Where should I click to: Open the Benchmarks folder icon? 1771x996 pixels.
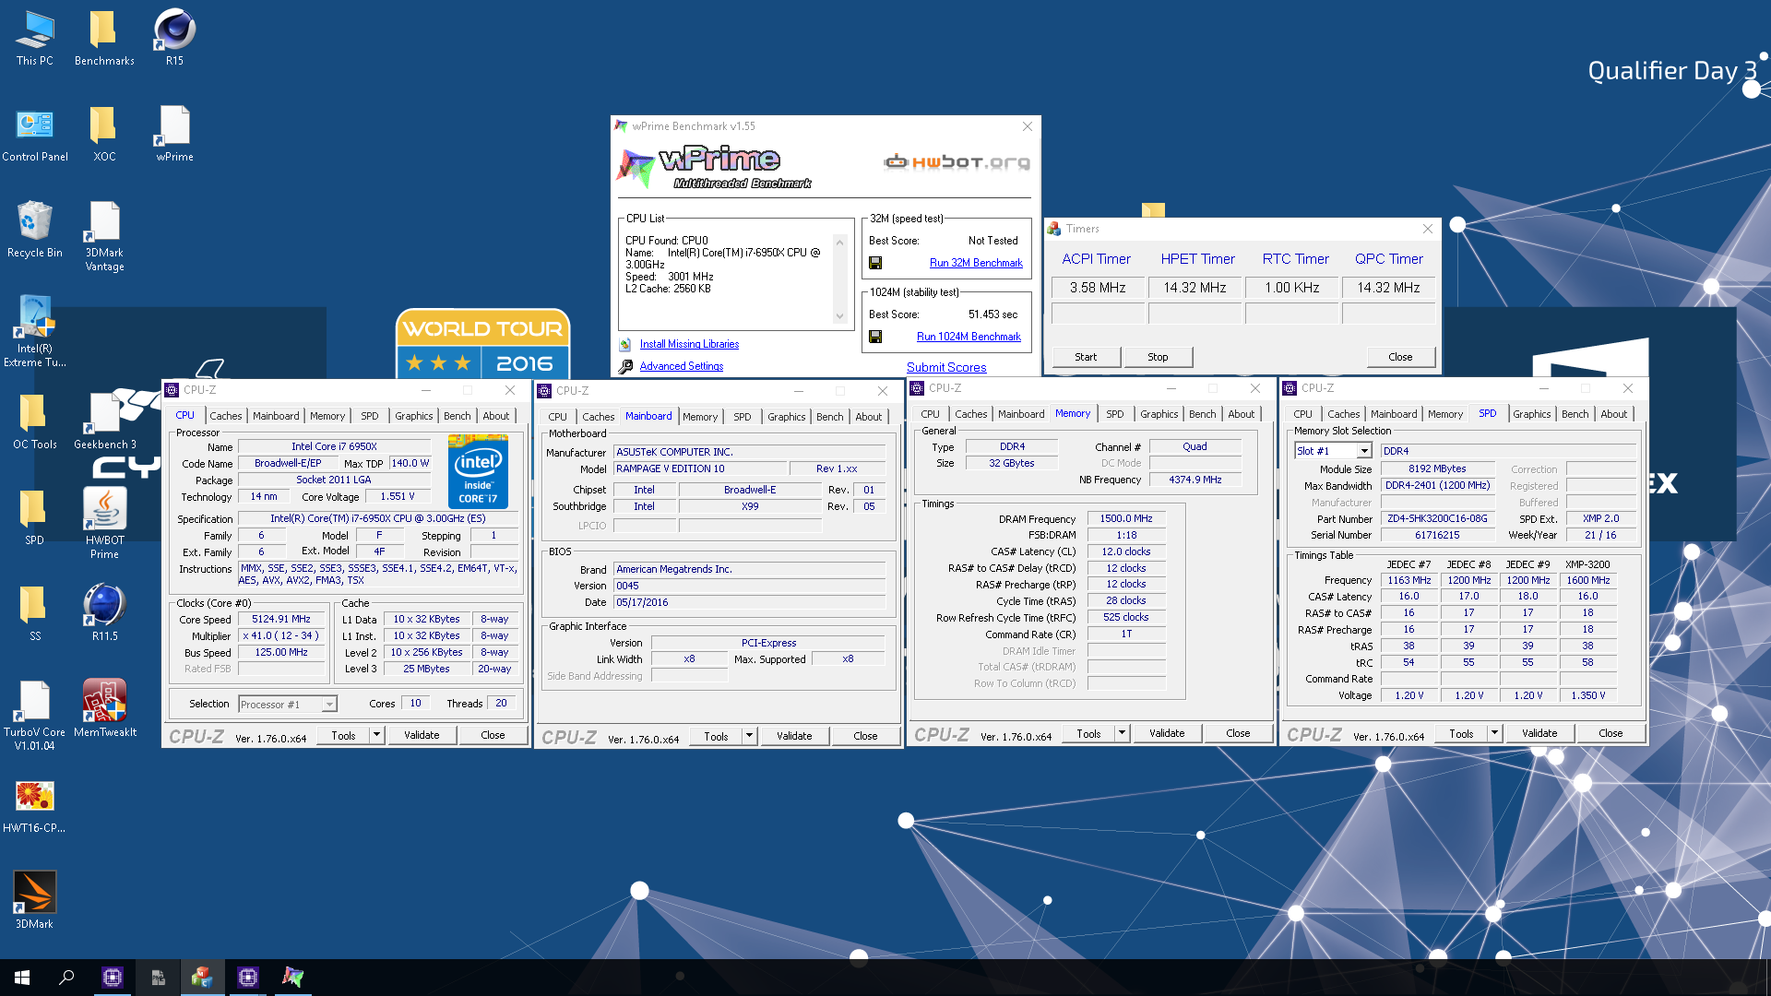pos(104,39)
